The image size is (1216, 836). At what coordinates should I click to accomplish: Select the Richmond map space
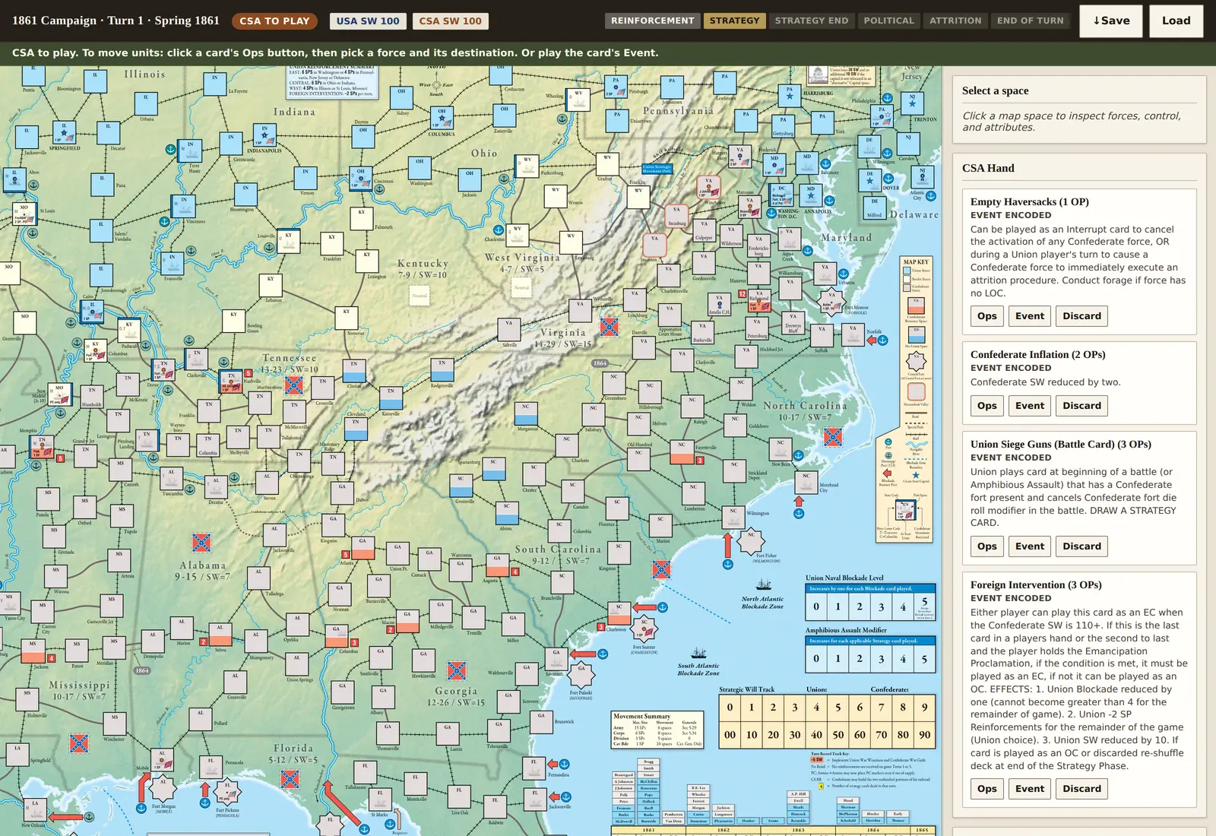point(759,301)
